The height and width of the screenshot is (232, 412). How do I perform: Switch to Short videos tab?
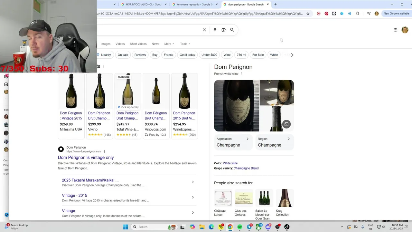[x=138, y=44]
